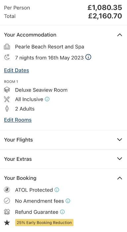Open the All Inclusive info icon
The image size is (127, 232).
coord(47,99)
